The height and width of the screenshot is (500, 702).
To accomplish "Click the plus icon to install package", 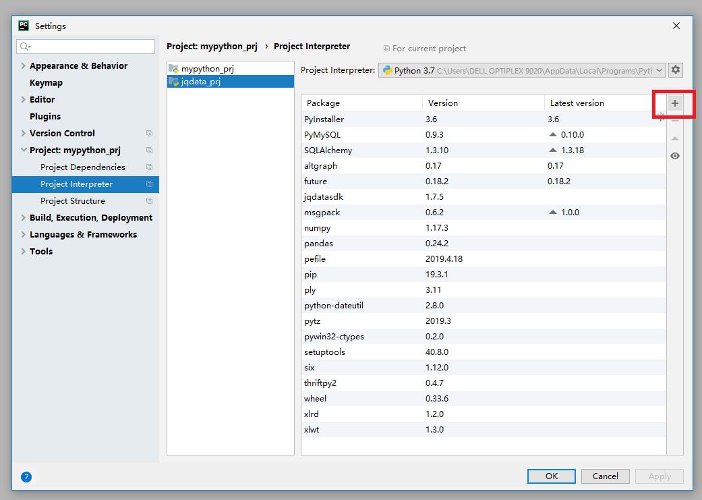I will point(674,103).
